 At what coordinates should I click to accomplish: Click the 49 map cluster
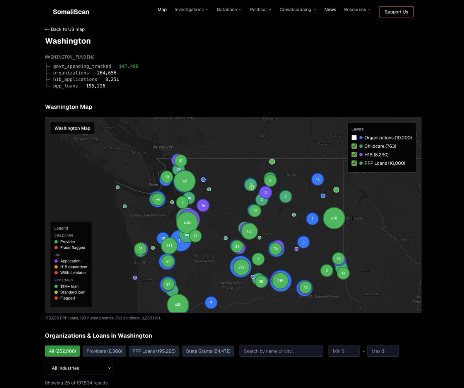click(305, 287)
